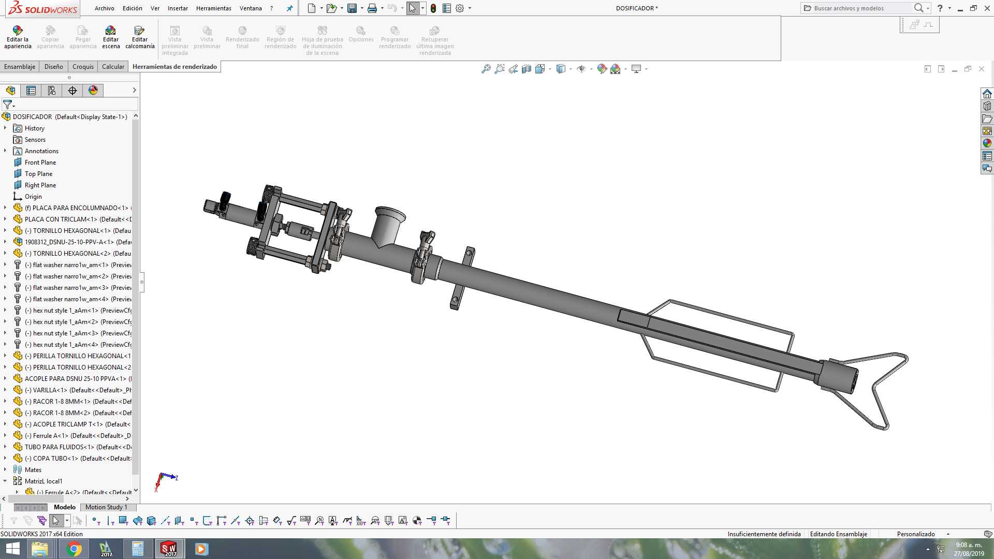Click the Hide/Show Items eye icon
The image size is (994, 559).
click(x=581, y=69)
